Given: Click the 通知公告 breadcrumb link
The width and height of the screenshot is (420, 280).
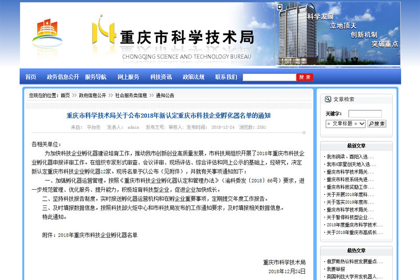Looking at the screenshot, I should tap(165, 96).
